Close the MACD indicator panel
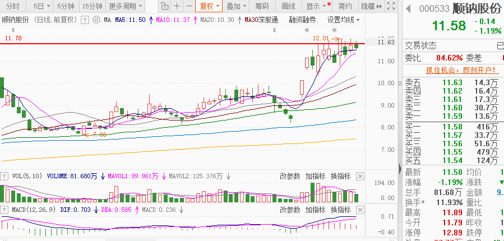This screenshot has width=504, height=241. pos(360,210)
